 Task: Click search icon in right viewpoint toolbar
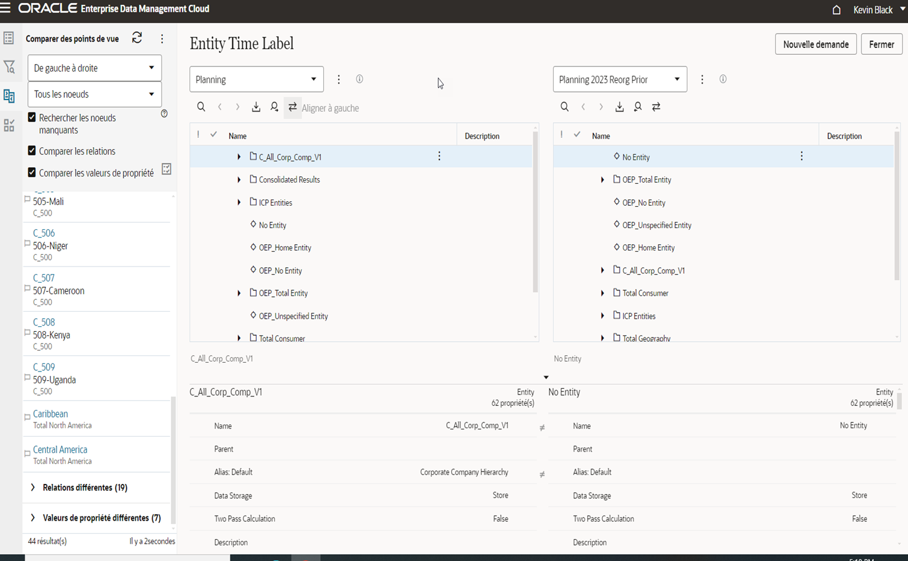click(x=564, y=107)
